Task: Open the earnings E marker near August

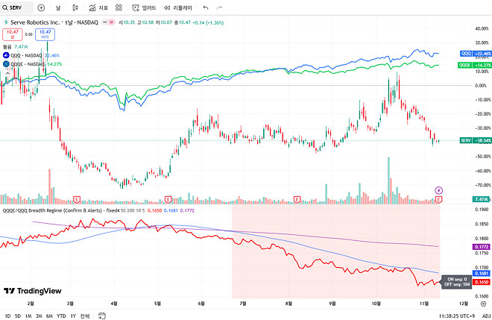Action: click(x=297, y=199)
